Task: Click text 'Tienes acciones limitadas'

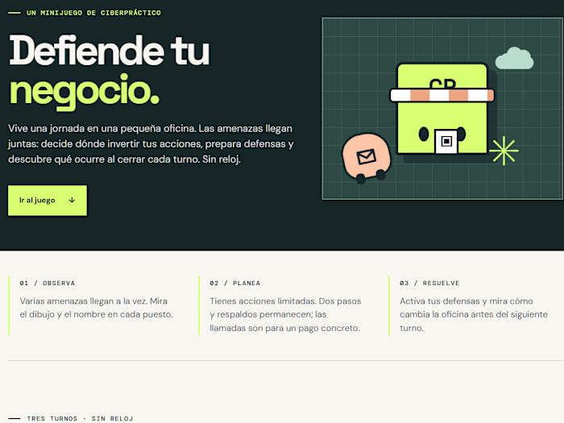Action: (263, 301)
